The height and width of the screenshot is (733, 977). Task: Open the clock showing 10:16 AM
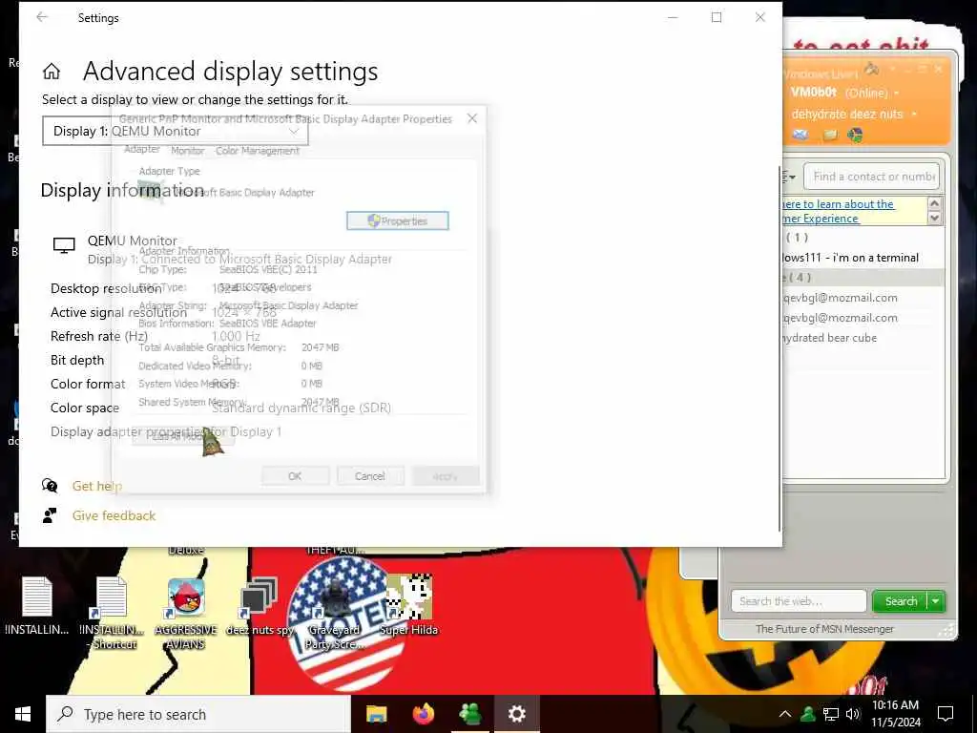[895, 714]
